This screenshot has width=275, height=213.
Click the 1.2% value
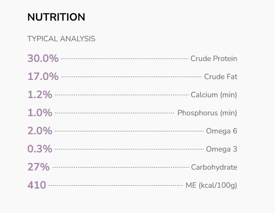pyautogui.click(x=40, y=95)
